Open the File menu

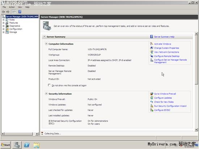click(4, 7)
